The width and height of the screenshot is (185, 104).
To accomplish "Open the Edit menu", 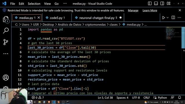I will [21, 4].
